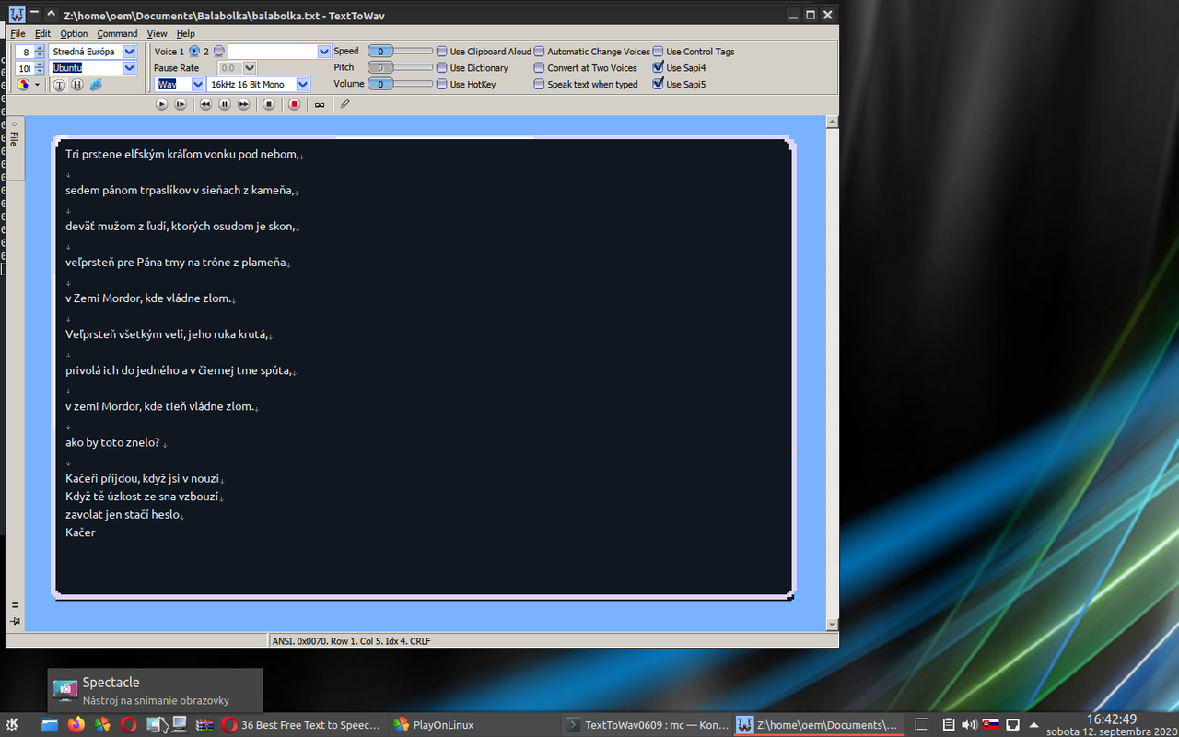Open the voice selection dropdown
This screenshot has width=1179, height=737.
(323, 52)
